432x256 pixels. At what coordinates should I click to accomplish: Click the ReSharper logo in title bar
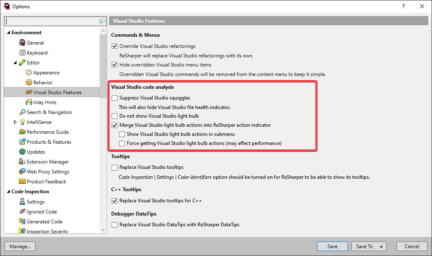pyautogui.click(x=7, y=6)
